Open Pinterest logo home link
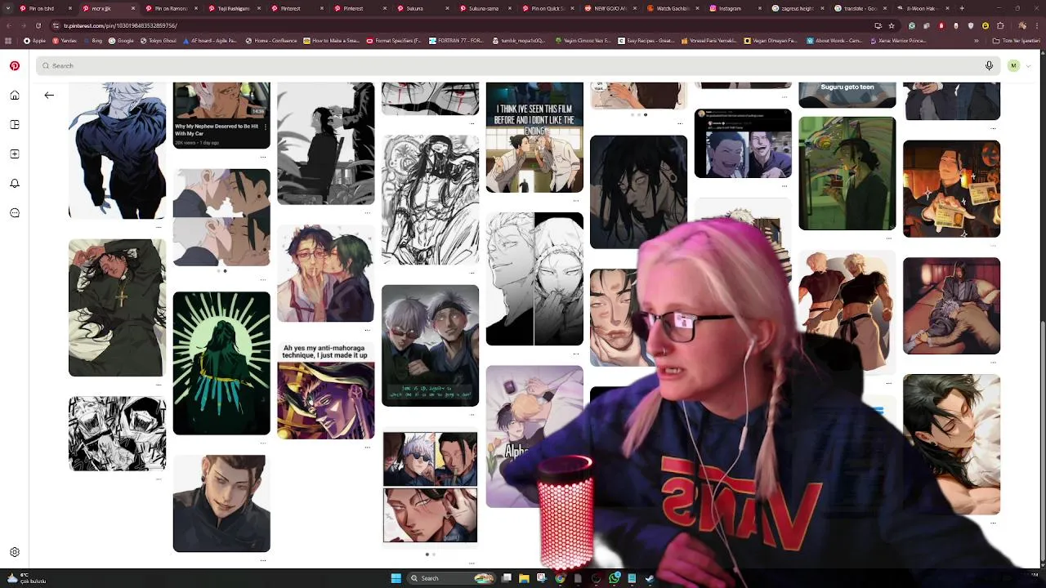Screen dimensions: 1046x588 (15, 66)
